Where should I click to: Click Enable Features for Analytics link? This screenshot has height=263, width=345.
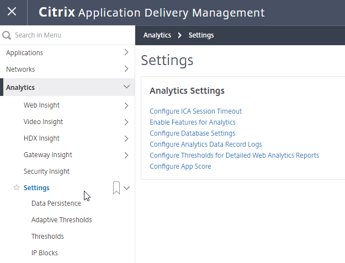click(x=193, y=122)
